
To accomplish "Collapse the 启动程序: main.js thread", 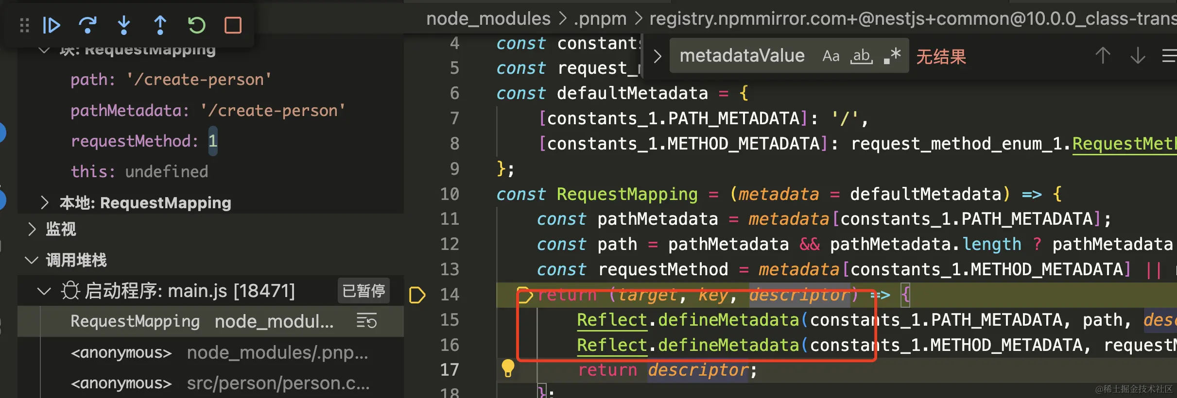I will (44, 291).
